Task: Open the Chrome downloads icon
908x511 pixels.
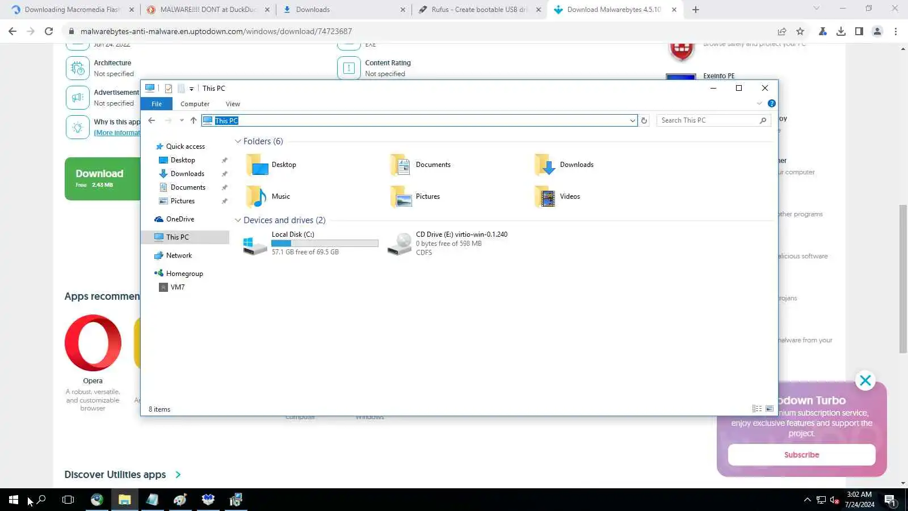Action: [841, 31]
